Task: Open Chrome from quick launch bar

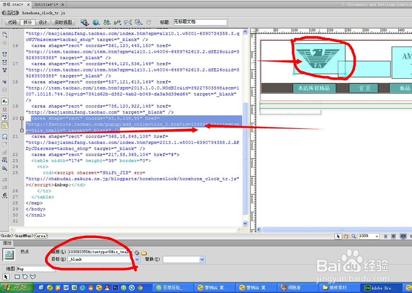Action: pyautogui.click(x=140, y=288)
